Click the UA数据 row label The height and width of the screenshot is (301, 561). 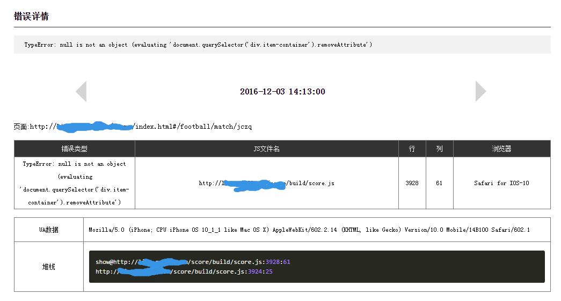tap(49, 230)
